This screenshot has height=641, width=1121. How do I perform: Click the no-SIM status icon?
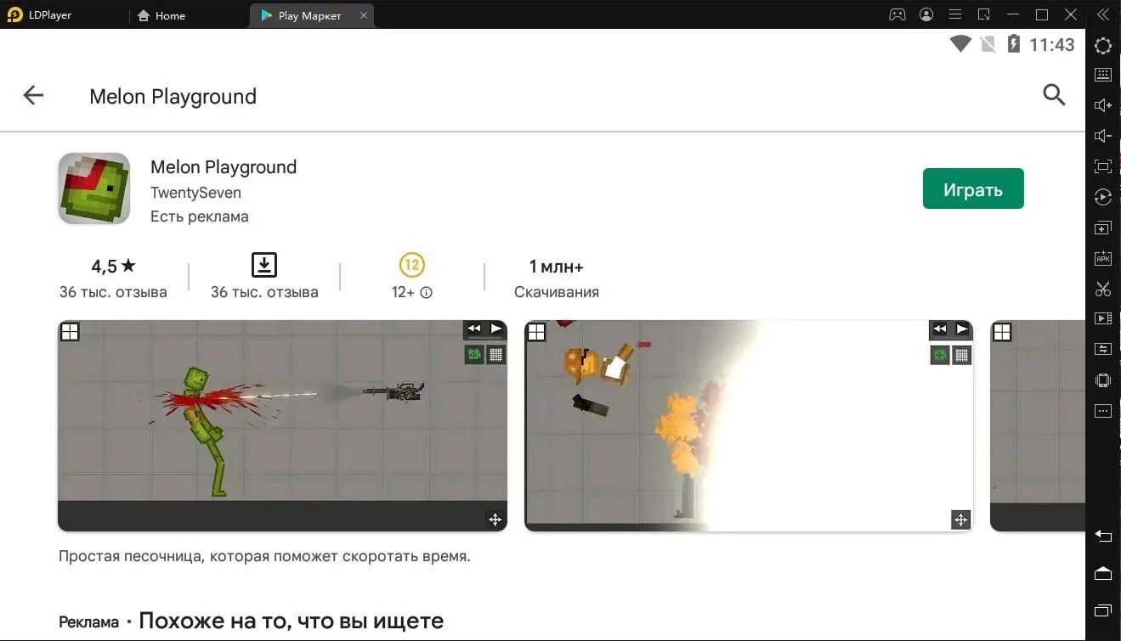pos(988,44)
